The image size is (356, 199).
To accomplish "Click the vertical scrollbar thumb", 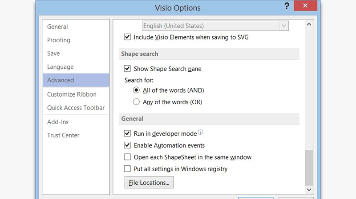I will coord(309,168).
